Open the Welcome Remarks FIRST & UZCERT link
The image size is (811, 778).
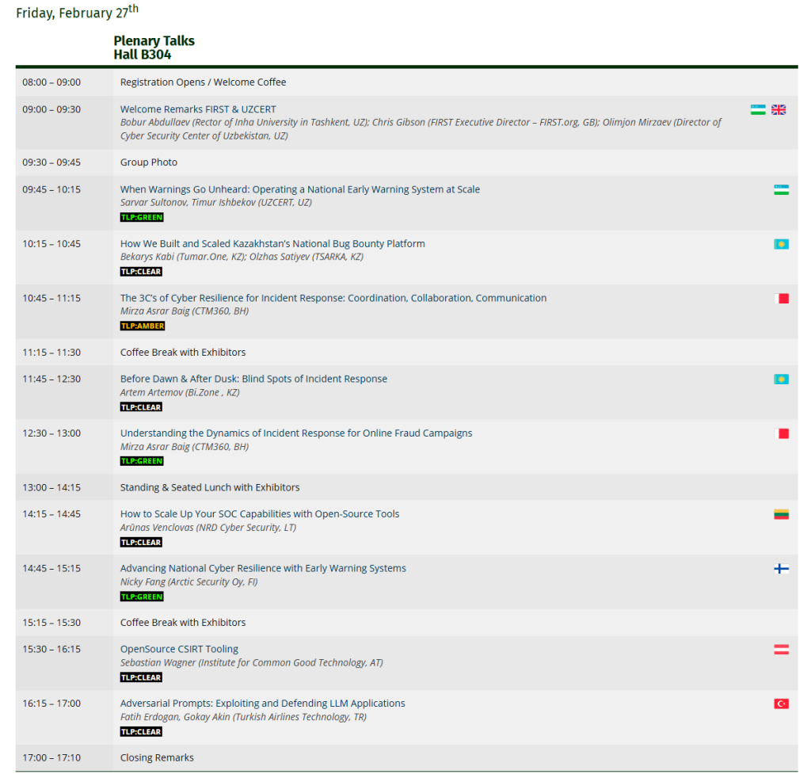click(198, 109)
